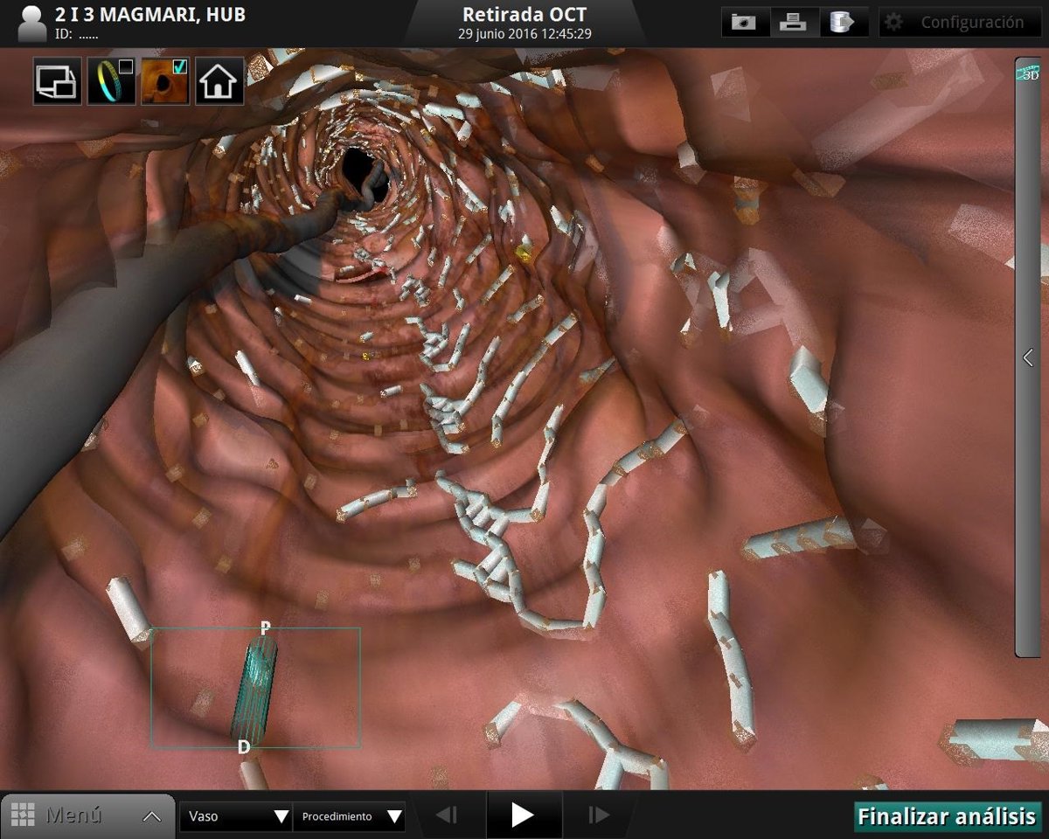Step back to the previous frame
1049x839 pixels.
(x=447, y=815)
